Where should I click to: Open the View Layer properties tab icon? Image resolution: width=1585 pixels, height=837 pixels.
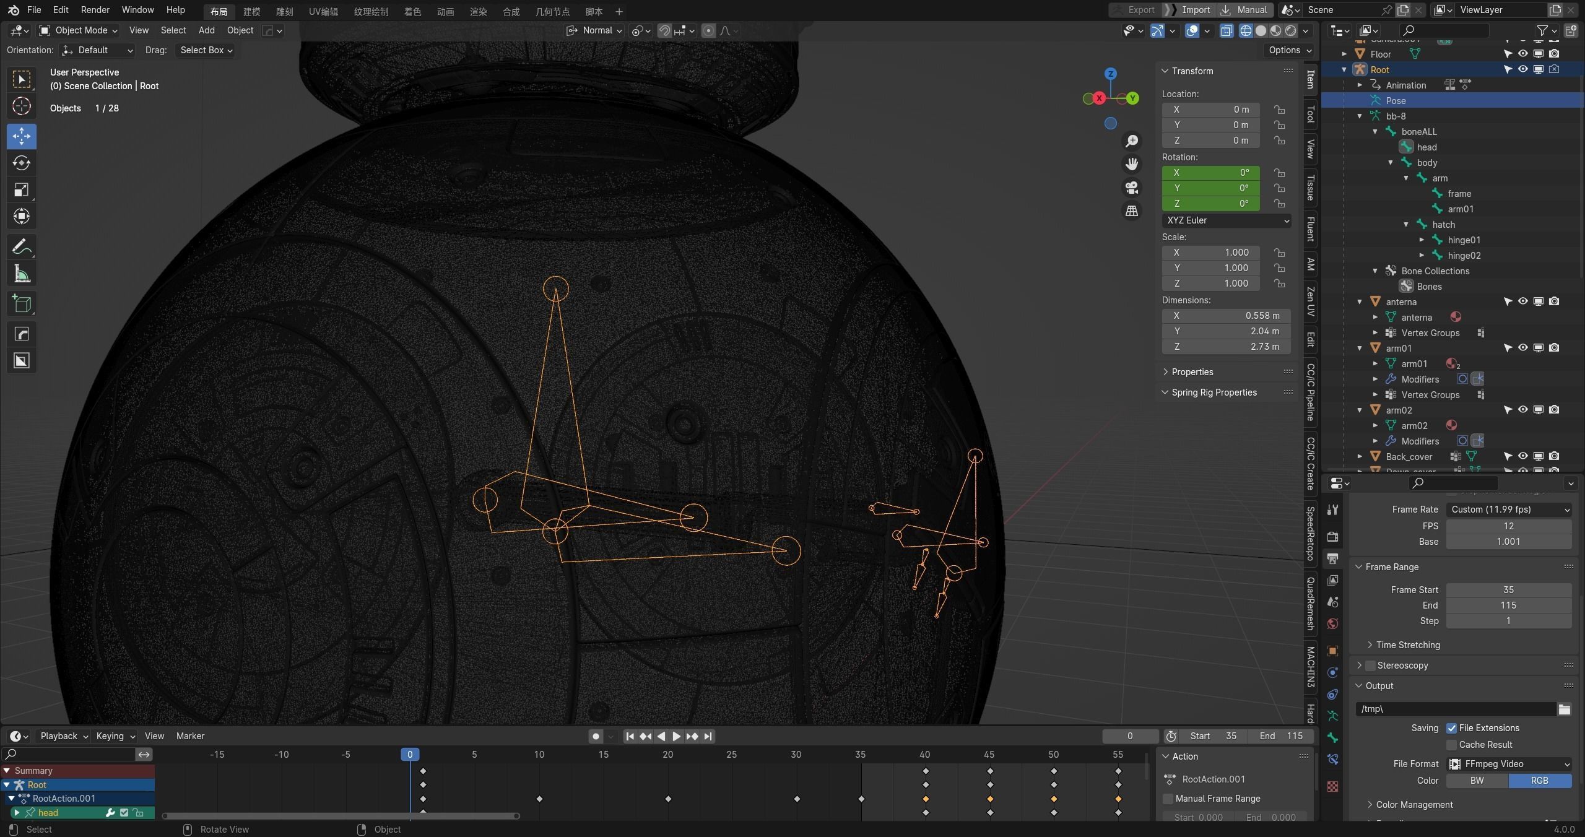pos(1333,580)
